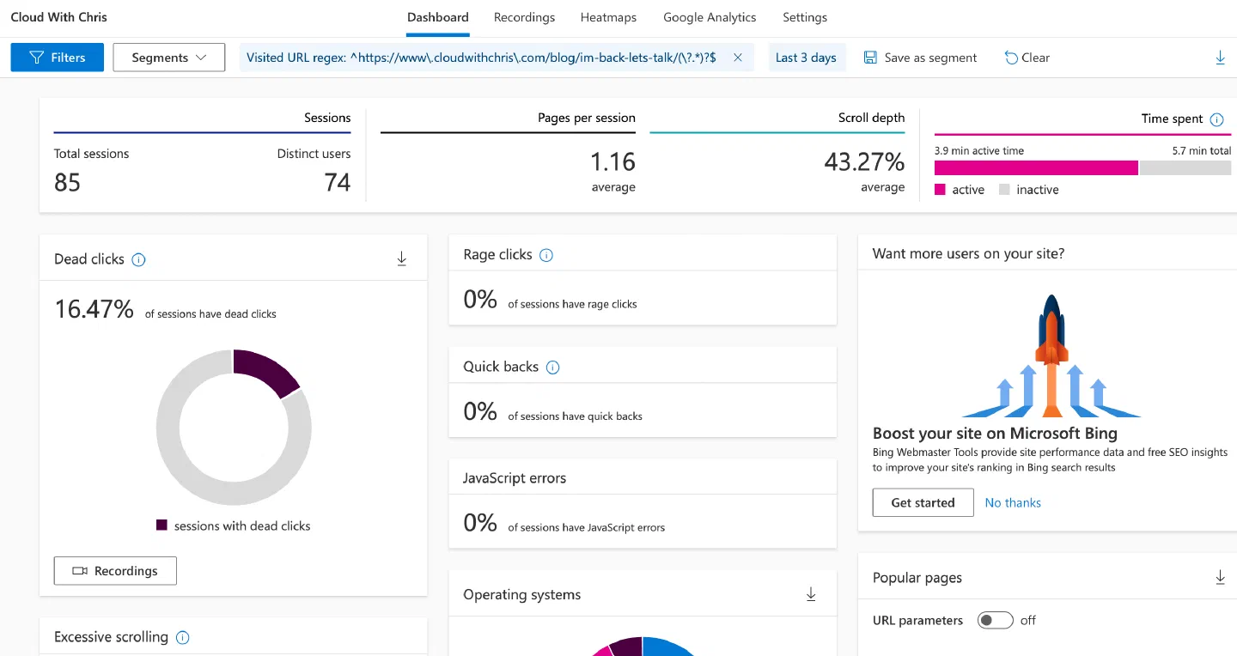Open the Last 3 days date filter
This screenshot has width=1237, height=656.
[x=806, y=58]
